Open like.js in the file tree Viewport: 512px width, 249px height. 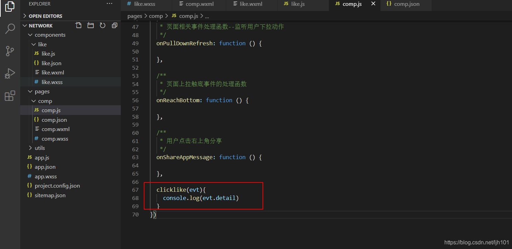70,54
